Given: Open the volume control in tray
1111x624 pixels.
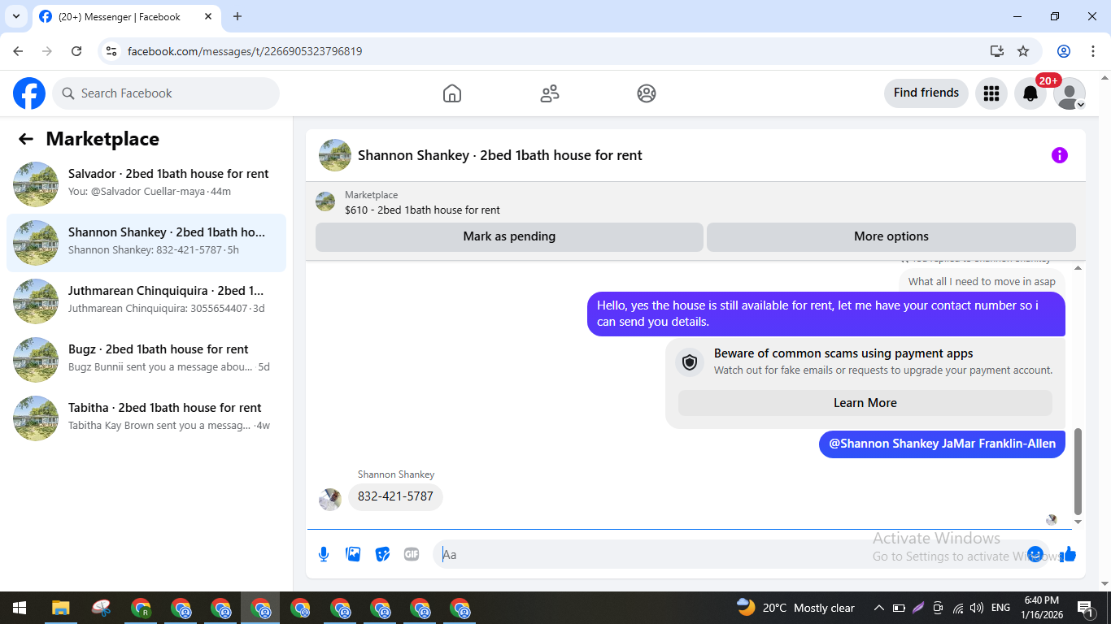Looking at the screenshot, I should (977, 608).
